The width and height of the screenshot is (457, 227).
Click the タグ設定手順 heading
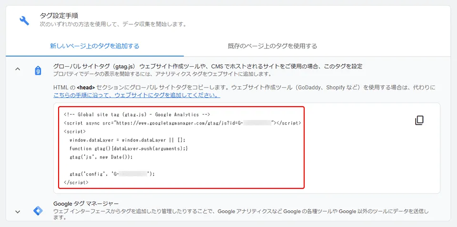pyautogui.click(x=59, y=15)
